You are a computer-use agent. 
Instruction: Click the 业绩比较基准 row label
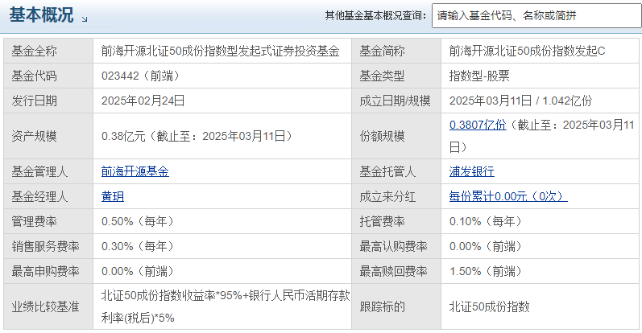coord(45,306)
